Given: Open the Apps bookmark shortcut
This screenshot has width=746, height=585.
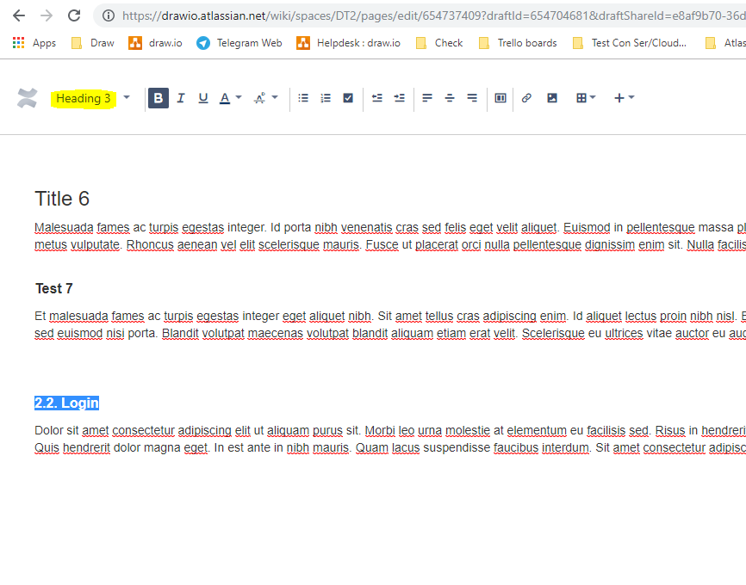Looking at the screenshot, I should 34,43.
